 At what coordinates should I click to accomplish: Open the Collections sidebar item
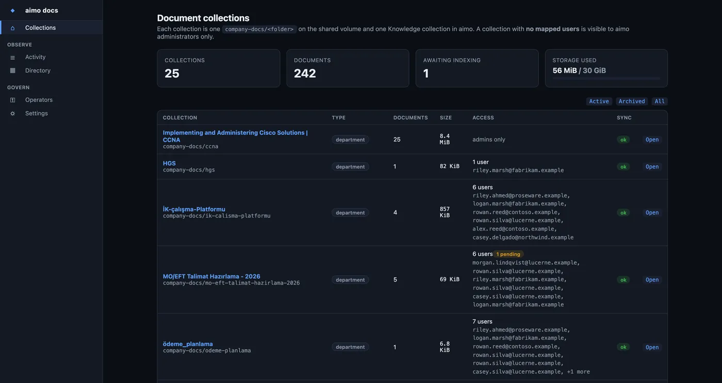point(52,28)
